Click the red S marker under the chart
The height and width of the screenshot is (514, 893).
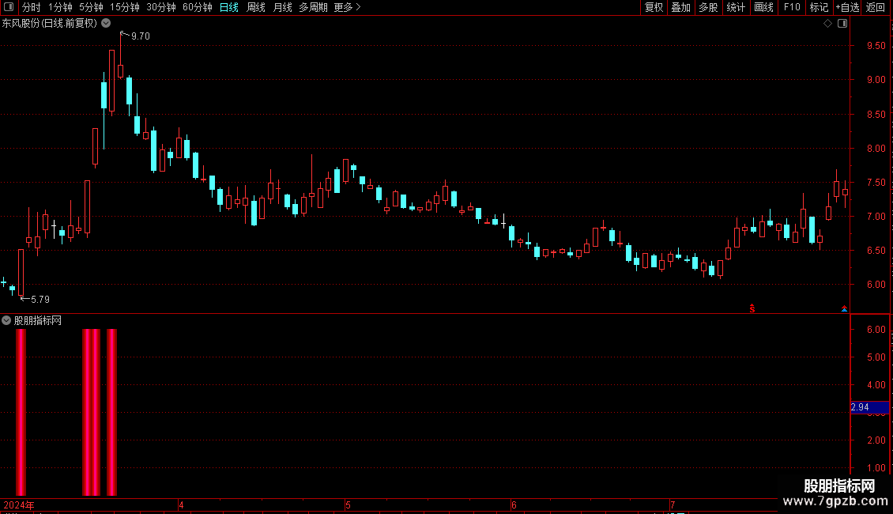(x=752, y=308)
